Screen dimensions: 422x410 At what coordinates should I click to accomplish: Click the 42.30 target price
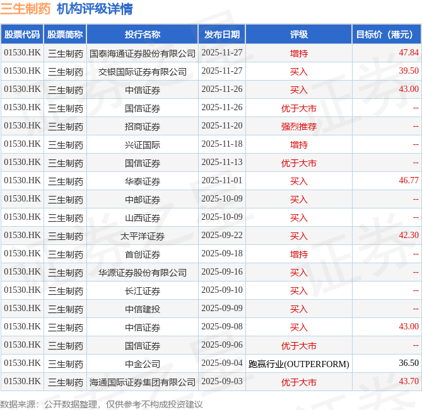tap(409, 236)
